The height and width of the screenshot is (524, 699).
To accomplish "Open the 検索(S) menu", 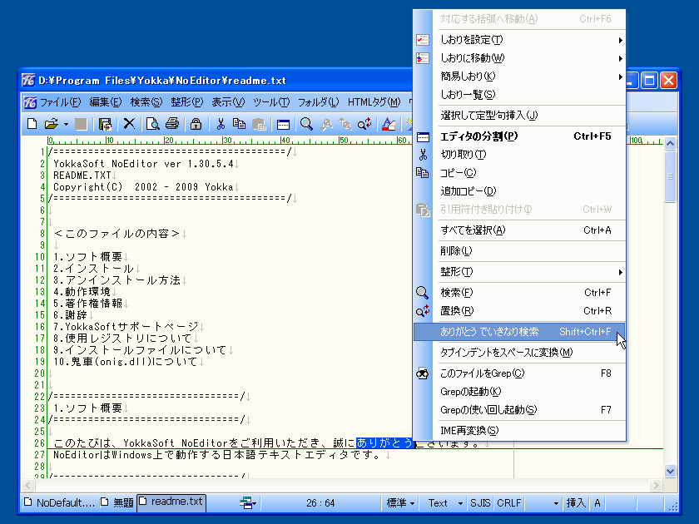I will pos(146,102).
